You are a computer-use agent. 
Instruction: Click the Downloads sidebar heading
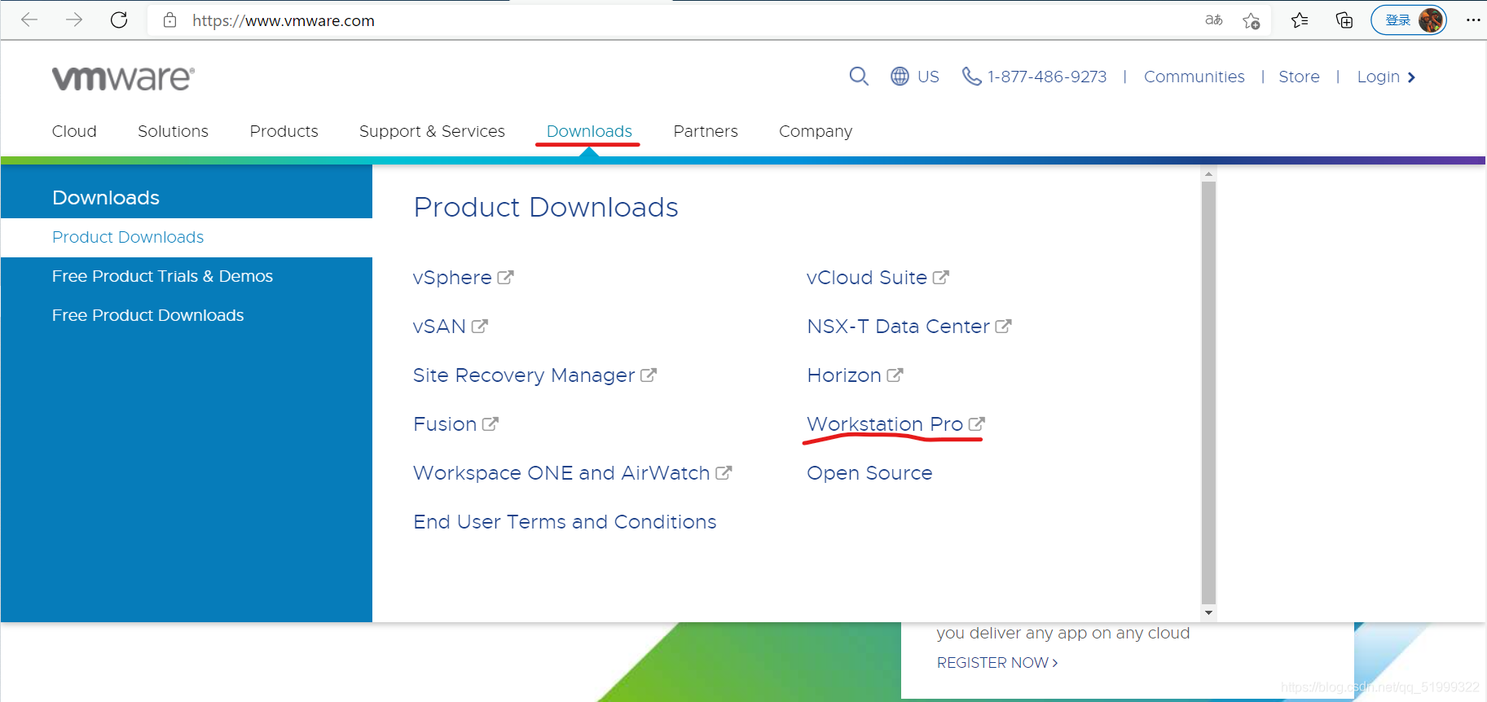(106, 198)
